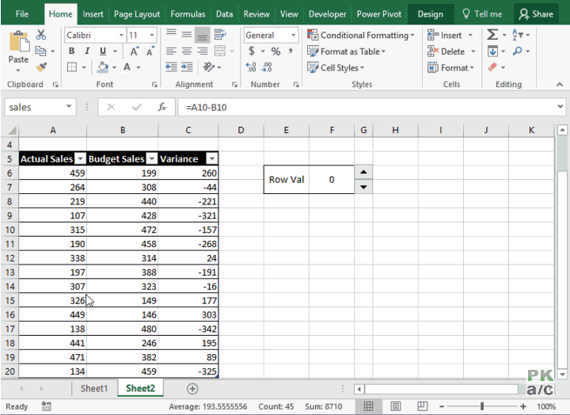This screenshot has width=570, height=415.
Task: Click the AutoSum sigma icon
Action: (492, 35)
